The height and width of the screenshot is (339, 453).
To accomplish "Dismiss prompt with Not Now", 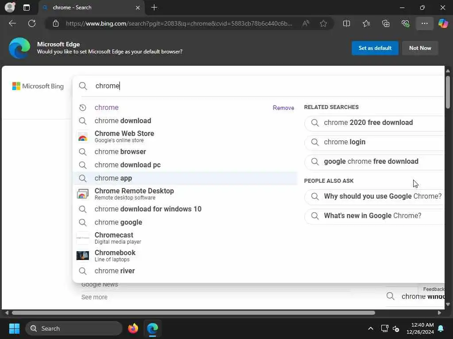I will tap(420, 48).
